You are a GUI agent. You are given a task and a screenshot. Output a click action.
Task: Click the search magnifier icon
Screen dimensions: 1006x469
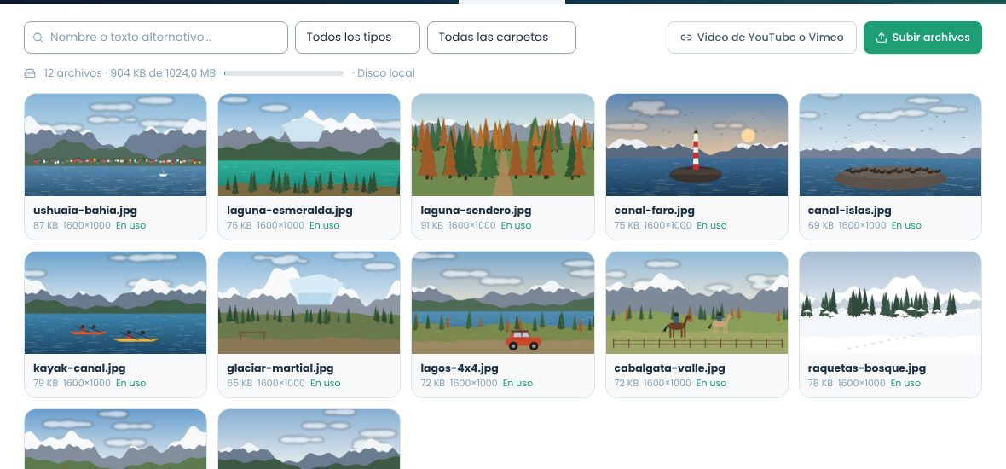coord(38,38)
